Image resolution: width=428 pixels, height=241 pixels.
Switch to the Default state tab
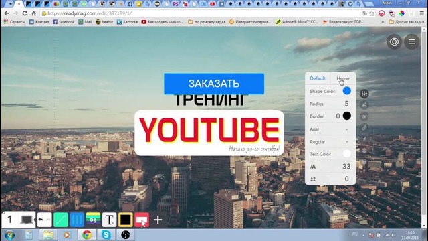click(x=318, y=78)
